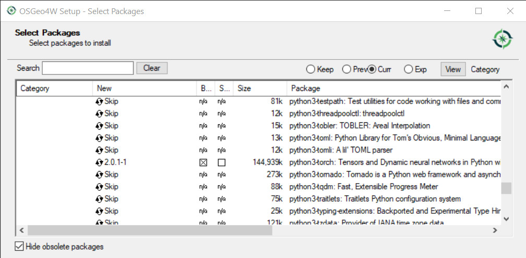The image size is (526, 258).
Task: Maximize the OSGeo4W Setup window
Action: 479,11
